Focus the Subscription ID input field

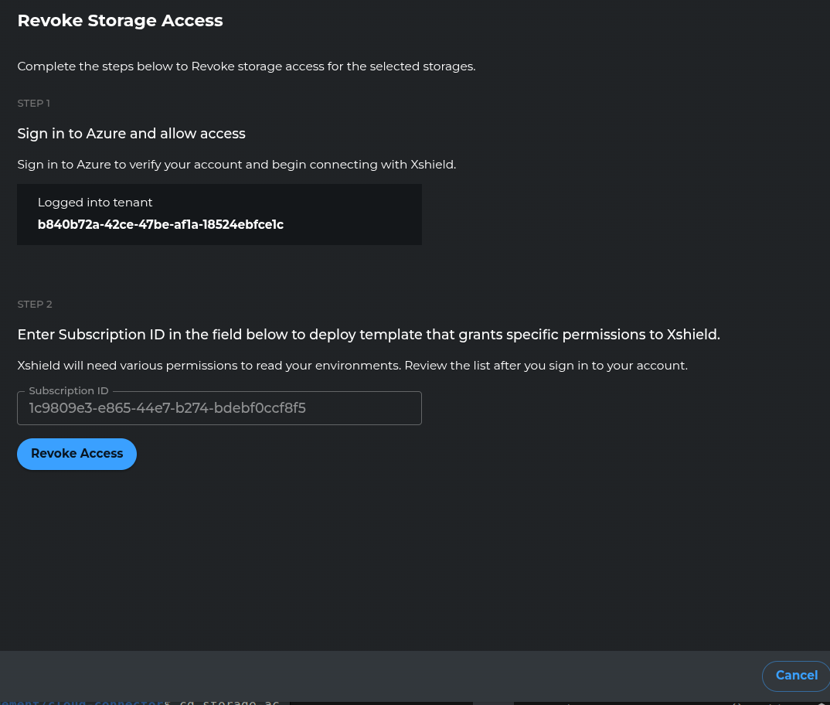point(219,408)
